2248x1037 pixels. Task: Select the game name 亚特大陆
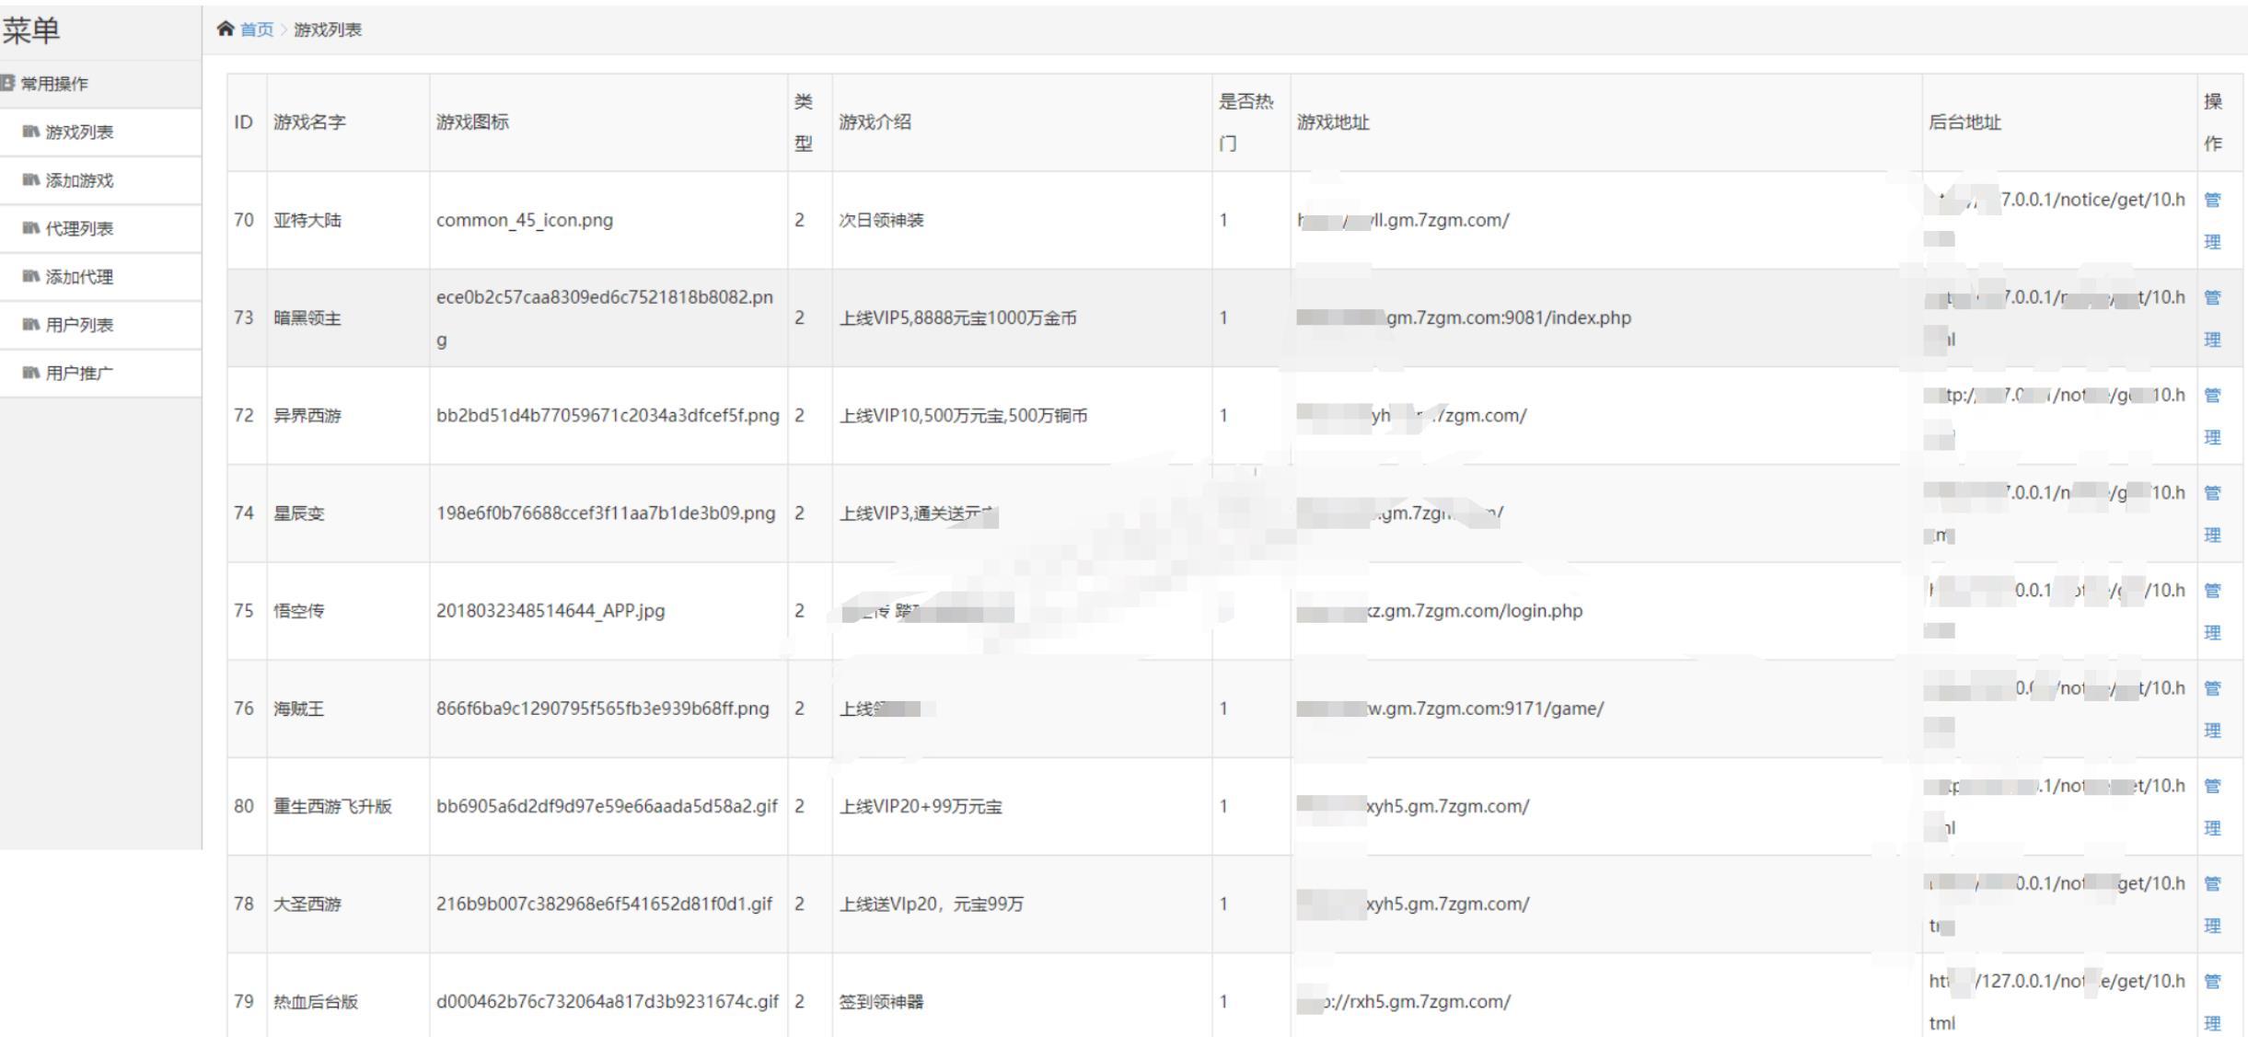[x=307, y=220]
